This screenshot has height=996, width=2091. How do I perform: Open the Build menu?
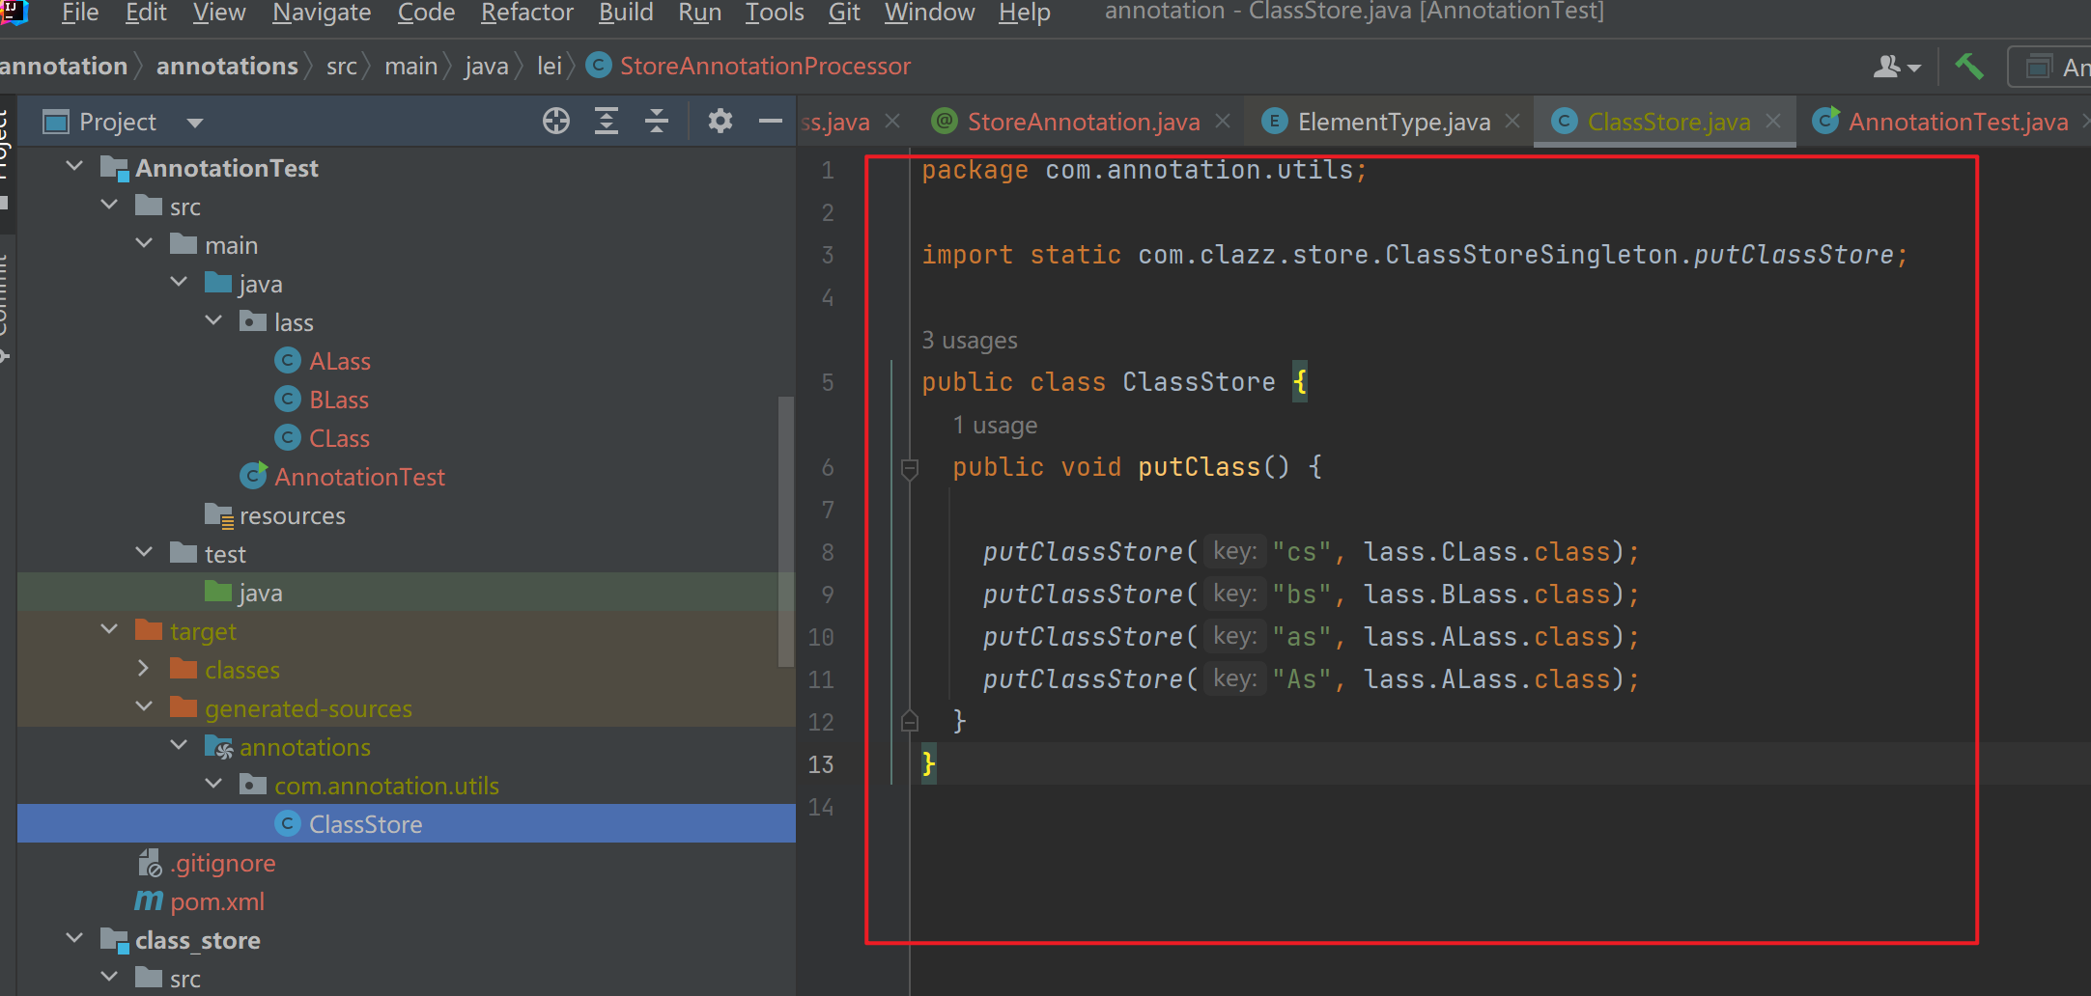tap(626, 13)
